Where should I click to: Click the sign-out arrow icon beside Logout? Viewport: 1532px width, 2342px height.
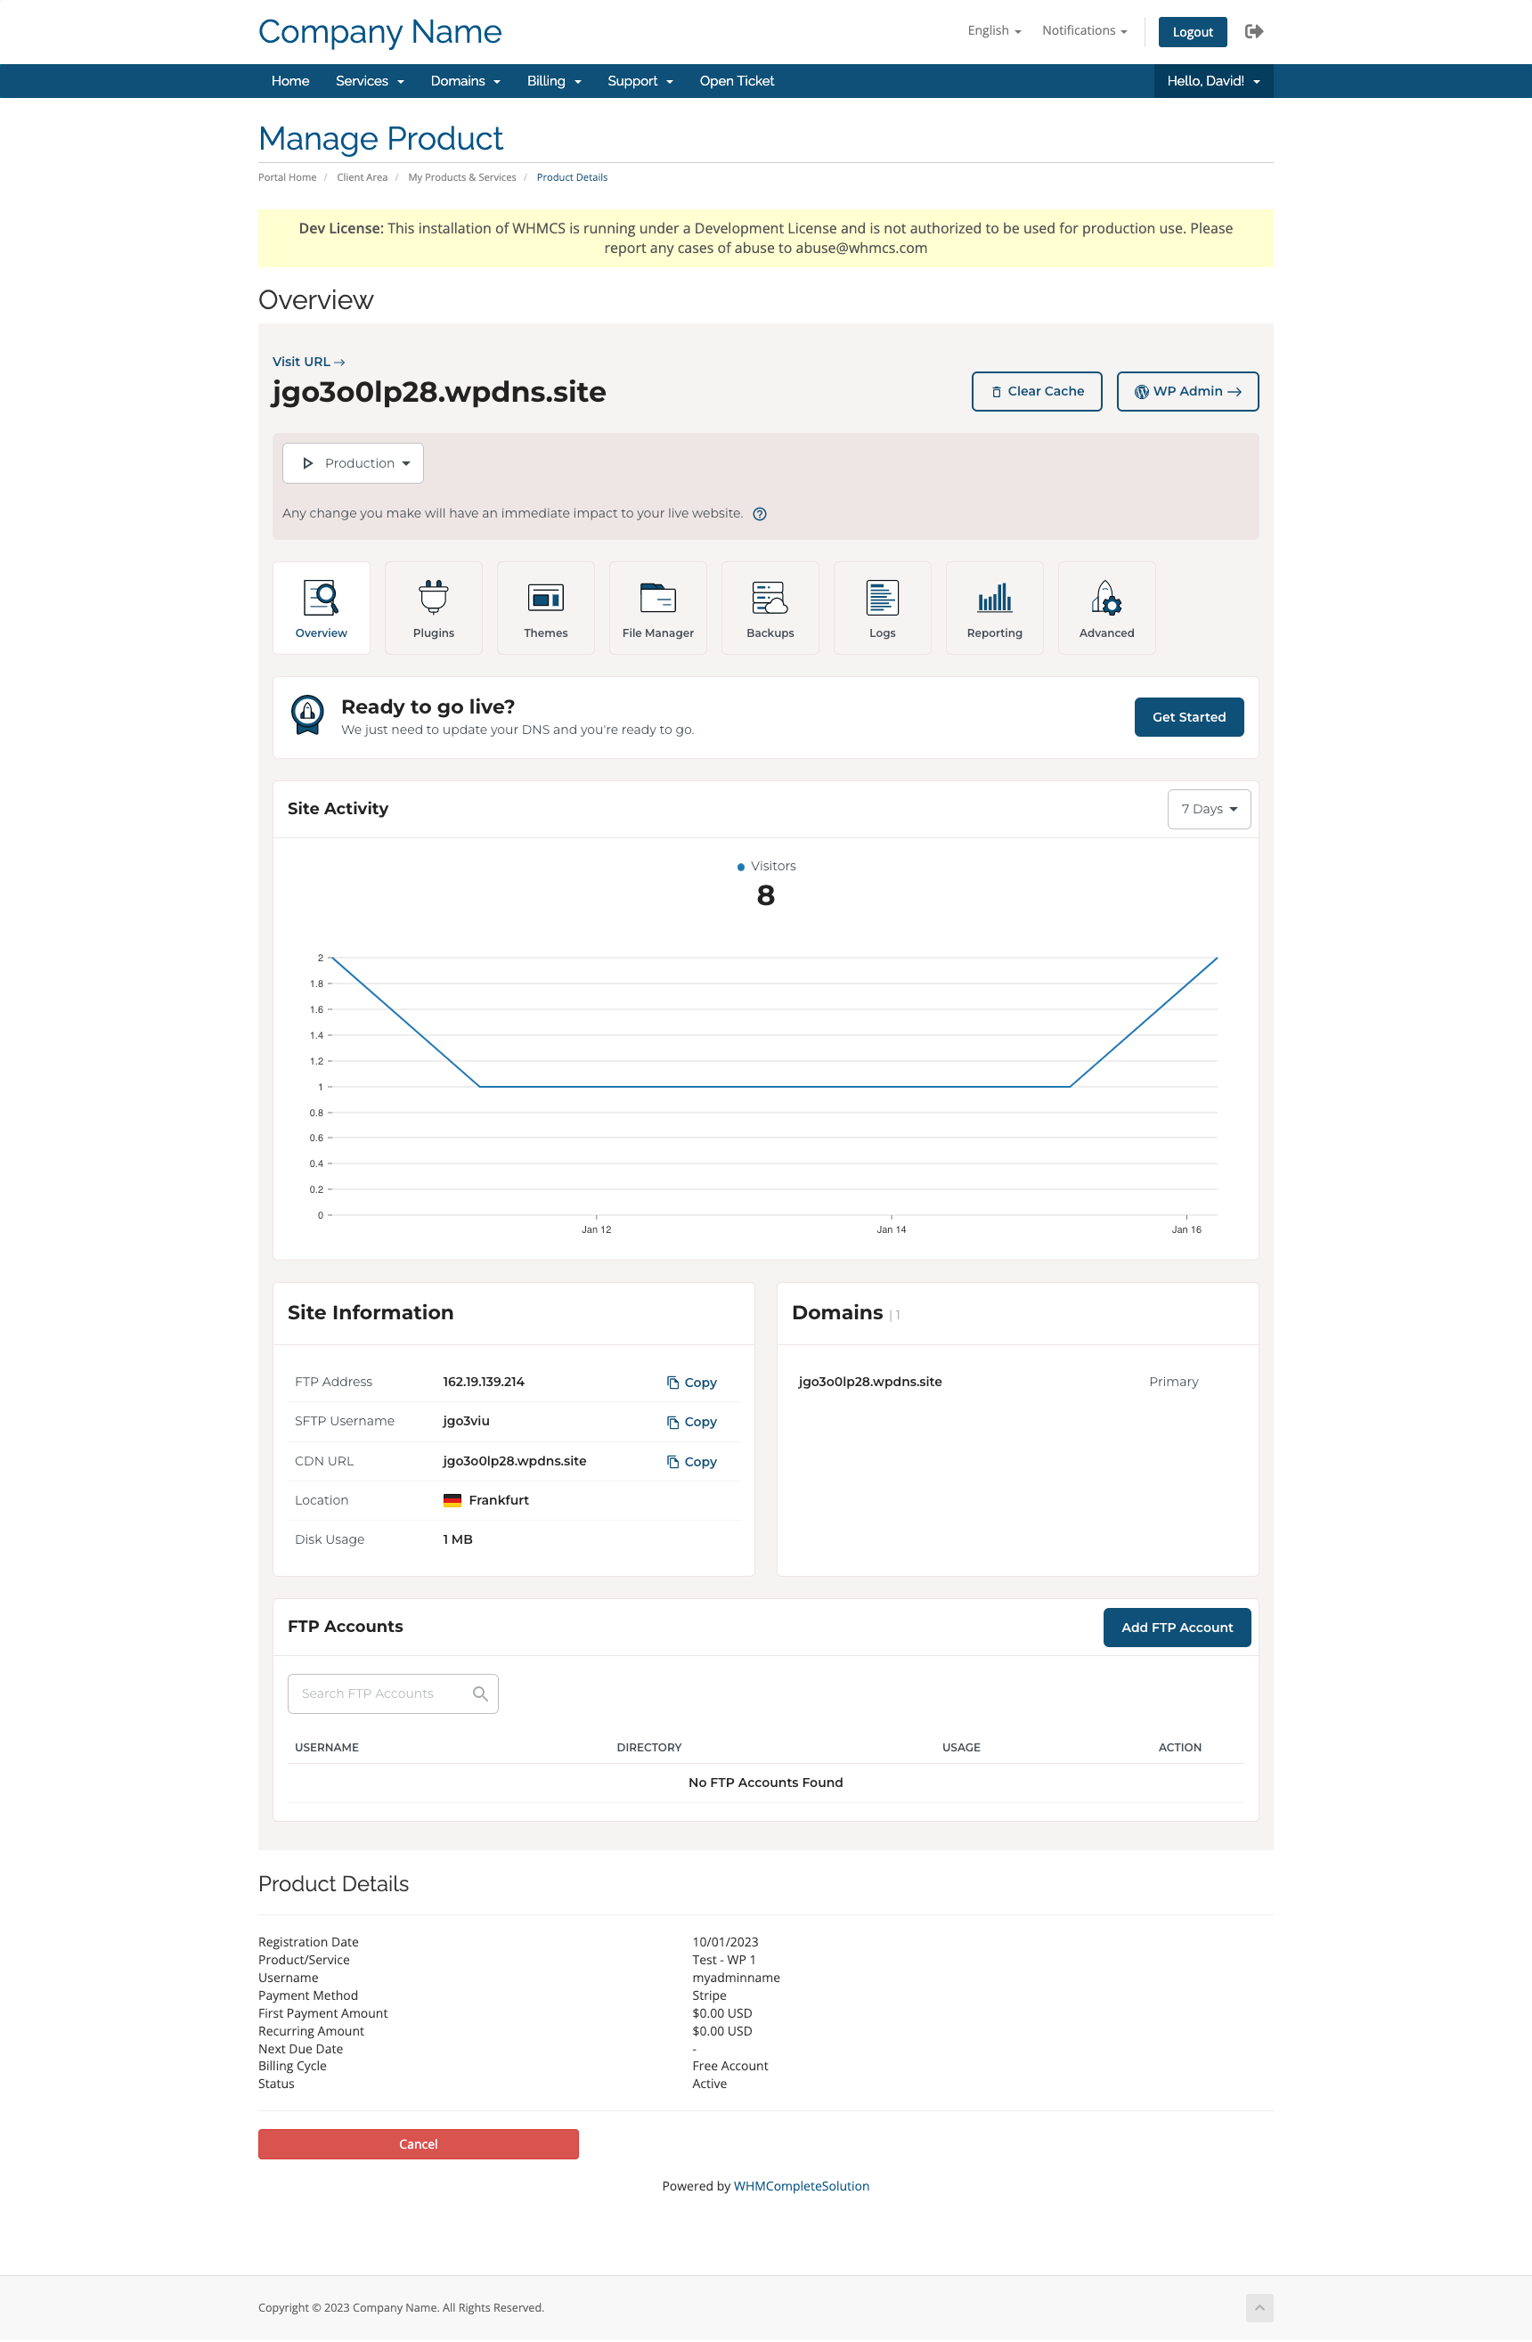point(1253,31)
